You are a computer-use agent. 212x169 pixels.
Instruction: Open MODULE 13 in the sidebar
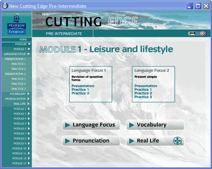point(19,163)
